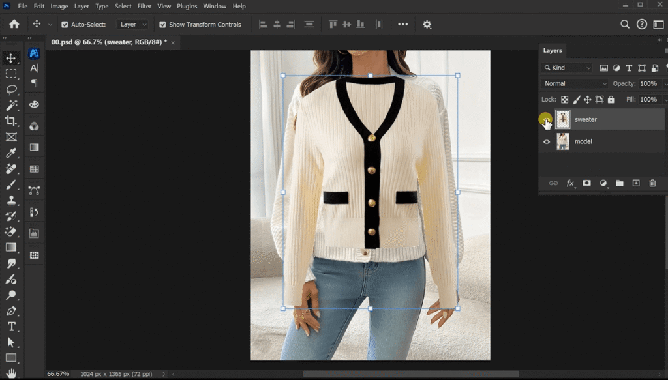This screenshot has width=668, height=380.
Task: Select the Lasso tool
Action: pos(11,89)
